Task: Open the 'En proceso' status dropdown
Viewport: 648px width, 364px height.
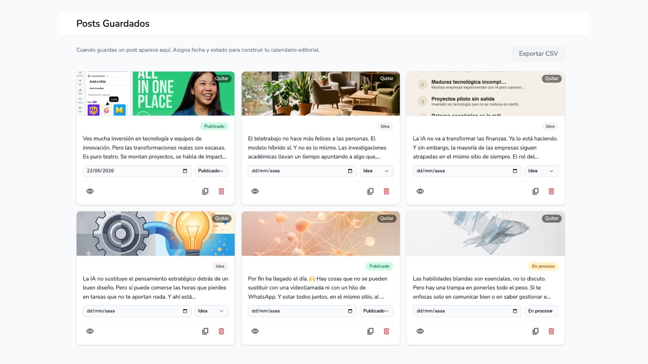Action: coord(541,311)
